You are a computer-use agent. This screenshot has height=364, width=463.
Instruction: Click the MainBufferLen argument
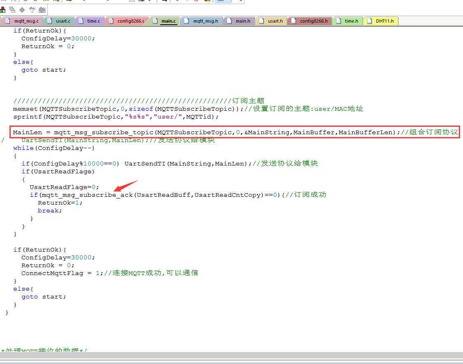point(365,133)
